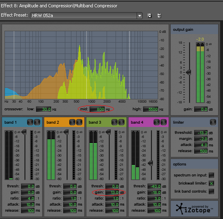
Task: Enable spectrum on input checkbox
Action: coord(211,175)
